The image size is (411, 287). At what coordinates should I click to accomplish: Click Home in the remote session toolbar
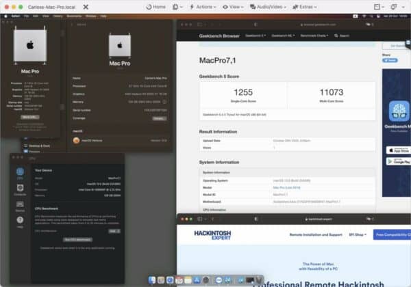point(156,7)
